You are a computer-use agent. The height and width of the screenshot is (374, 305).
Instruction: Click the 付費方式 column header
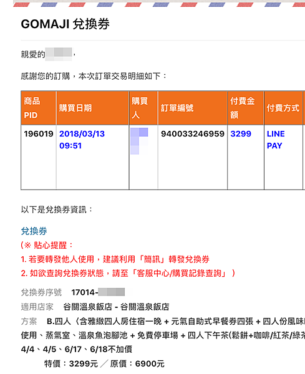[x=283, y=108]
